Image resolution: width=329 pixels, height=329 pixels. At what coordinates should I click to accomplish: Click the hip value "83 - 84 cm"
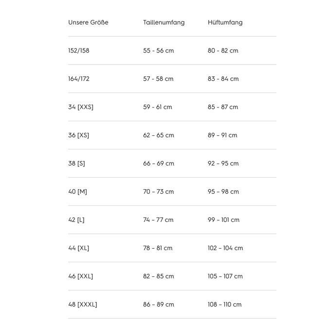(223, 79)
